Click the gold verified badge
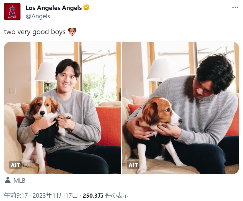The width and height of the screenshot is (243, 201). (x=86, y=7)
